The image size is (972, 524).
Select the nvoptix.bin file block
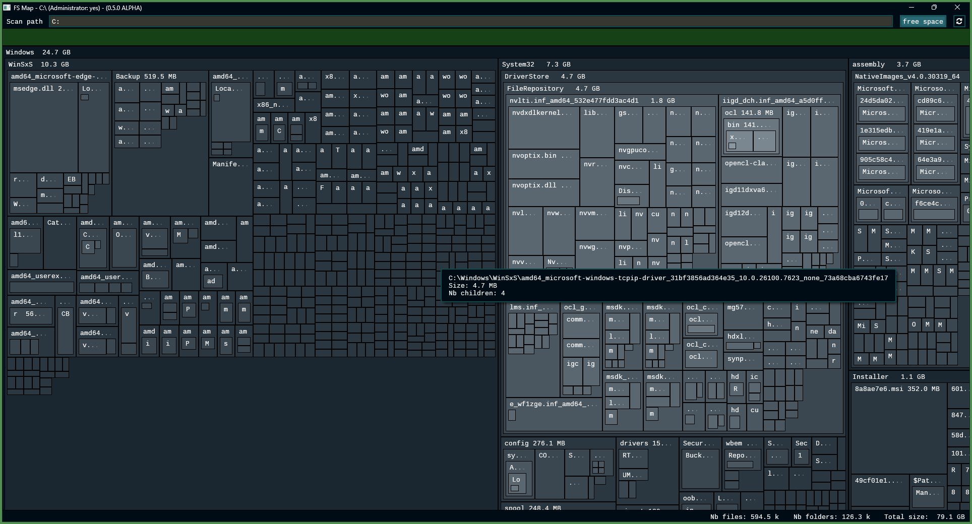(543, 163)
